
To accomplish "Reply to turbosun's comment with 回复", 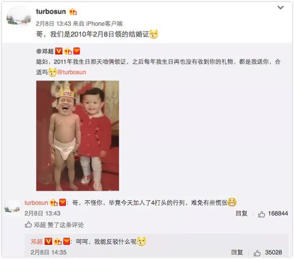I will 242,213.
